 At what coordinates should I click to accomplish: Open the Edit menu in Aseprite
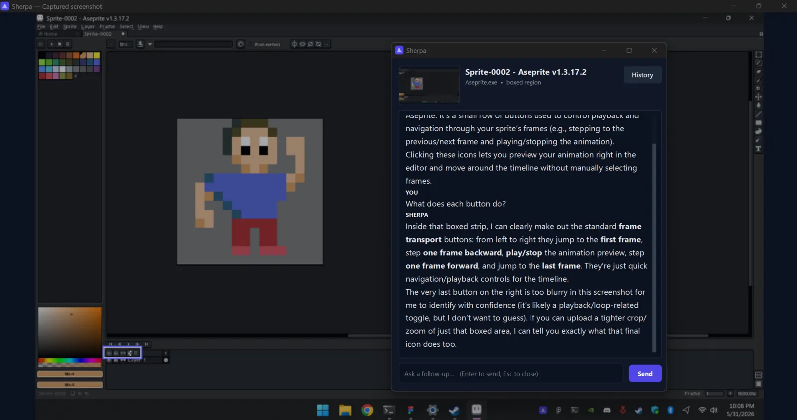click(x=54, y=27)
